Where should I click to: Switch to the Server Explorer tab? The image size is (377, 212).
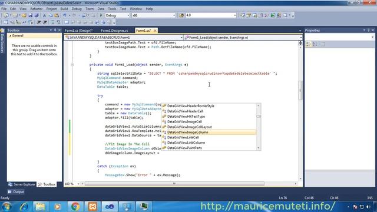[22, 184]
